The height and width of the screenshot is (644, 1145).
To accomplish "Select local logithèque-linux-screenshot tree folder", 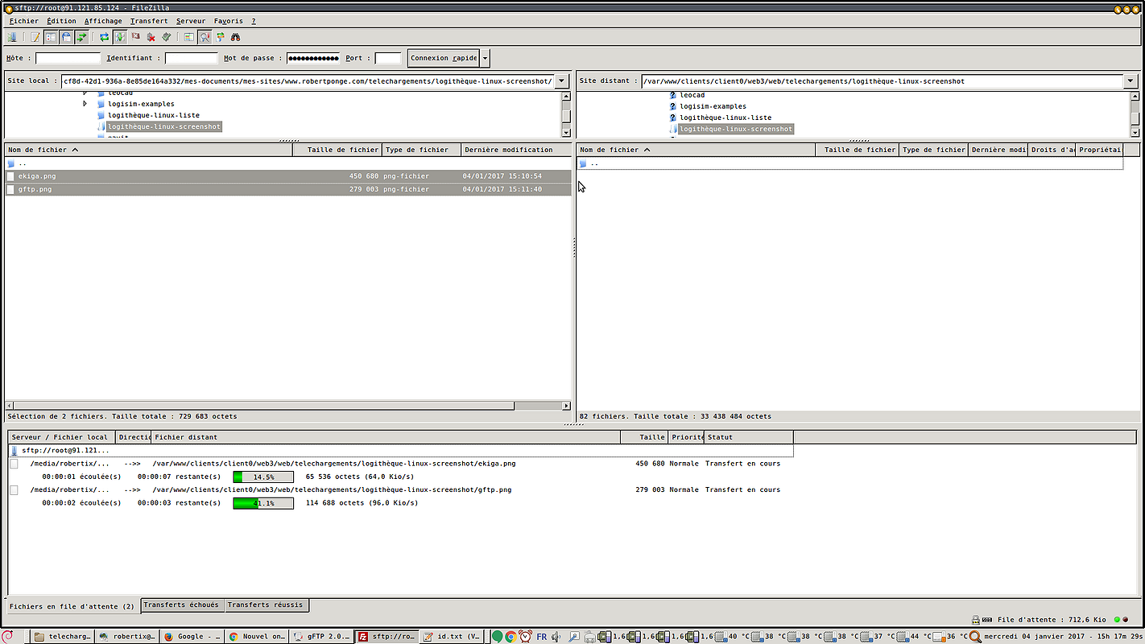I will point(164,126).
